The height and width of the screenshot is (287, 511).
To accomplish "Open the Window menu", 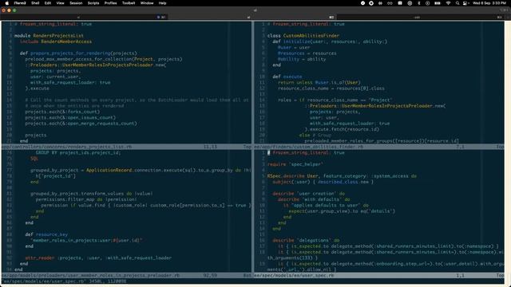I will click(x=147, y=3).
